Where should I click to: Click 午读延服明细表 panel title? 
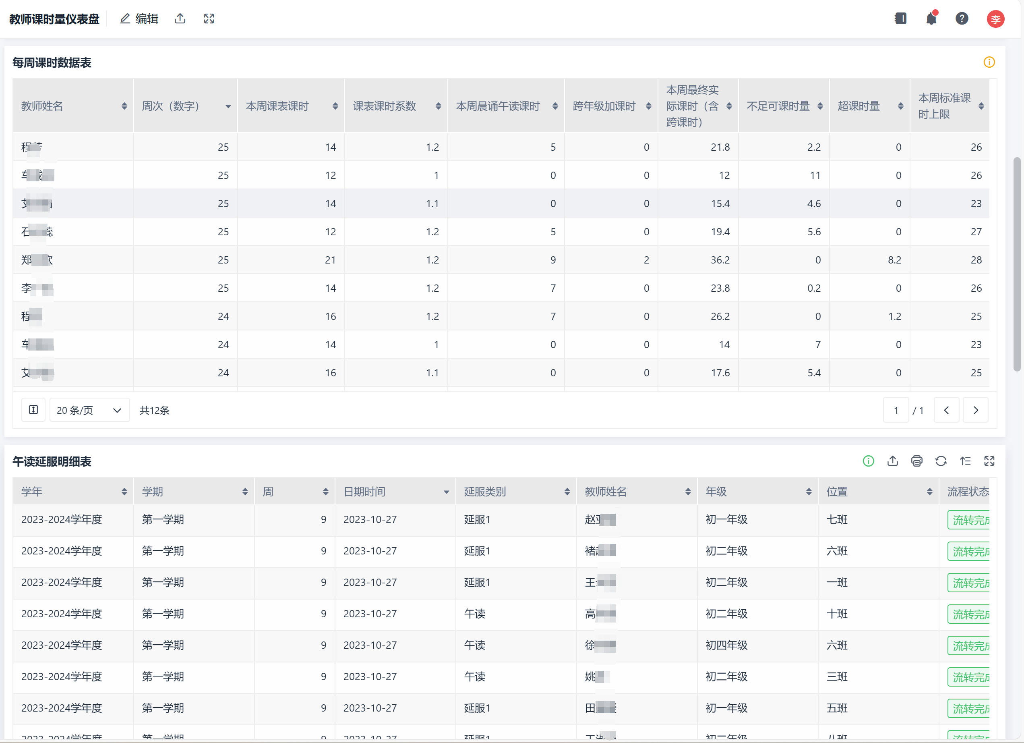point(52,461)
